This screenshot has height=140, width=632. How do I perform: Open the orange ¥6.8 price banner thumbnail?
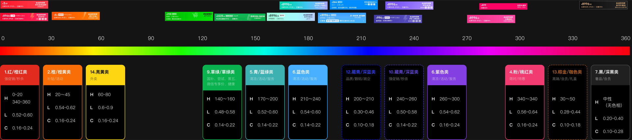coord(76,16)
